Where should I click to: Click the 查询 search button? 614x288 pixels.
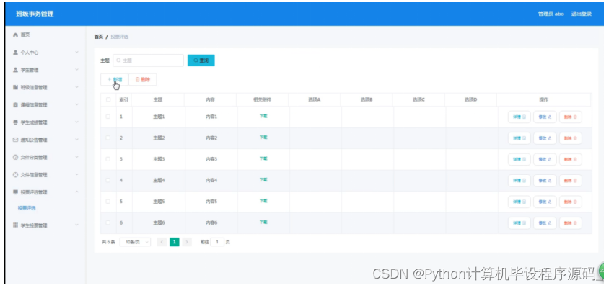pyautogui.click(x=201, y=60)
